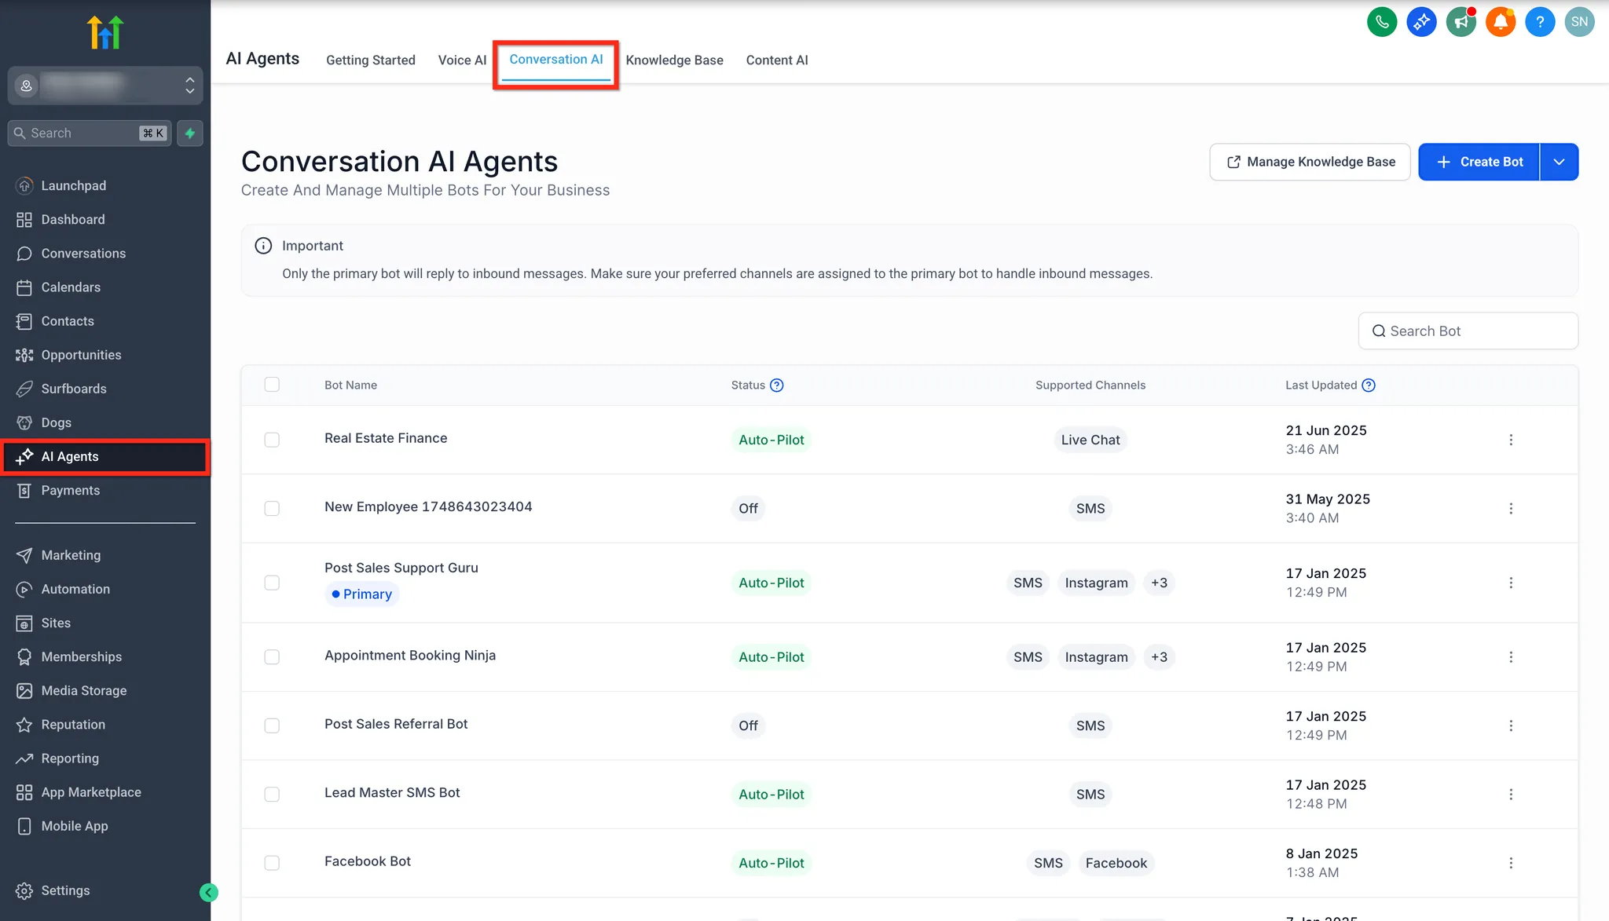Click the Create Bot button
This screenshot has height=921, width=1609.
[x=1479, y=162]
